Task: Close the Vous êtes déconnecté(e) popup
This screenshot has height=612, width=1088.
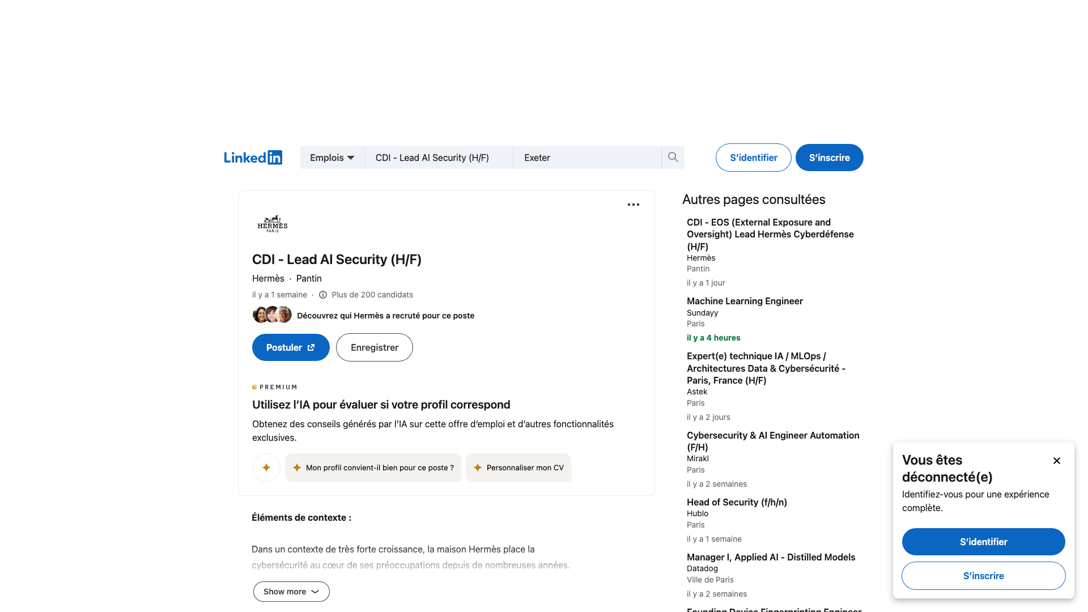Action: click(x=1057, y=461)
